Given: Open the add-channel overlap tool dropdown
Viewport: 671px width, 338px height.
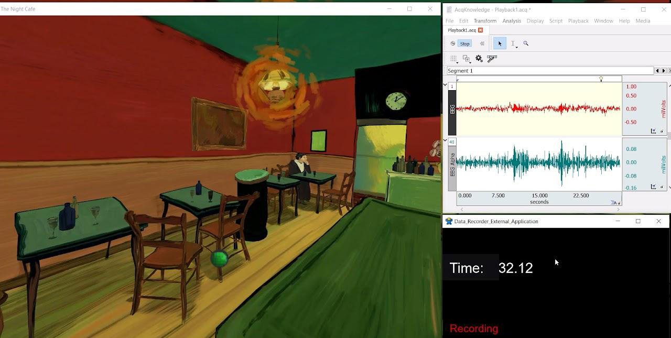Looking at the screenshot, I should pos(467,59).
